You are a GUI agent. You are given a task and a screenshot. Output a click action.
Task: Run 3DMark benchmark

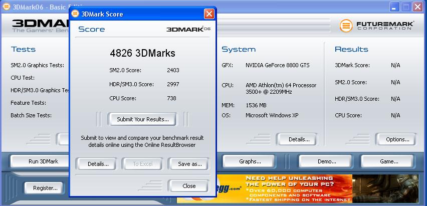pyautogui.click(x=40, y=161)
